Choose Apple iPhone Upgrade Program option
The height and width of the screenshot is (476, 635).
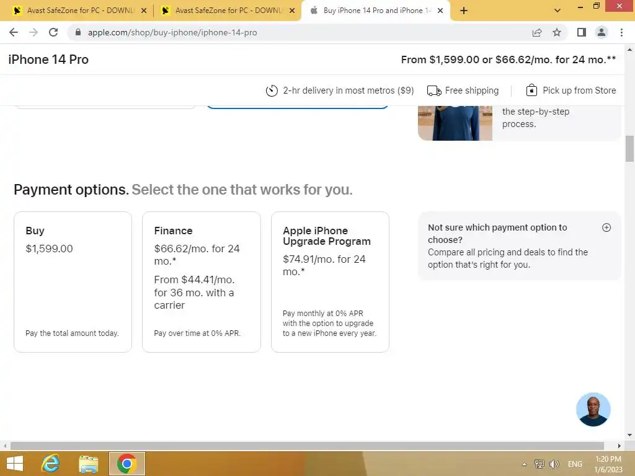(330, 282)
